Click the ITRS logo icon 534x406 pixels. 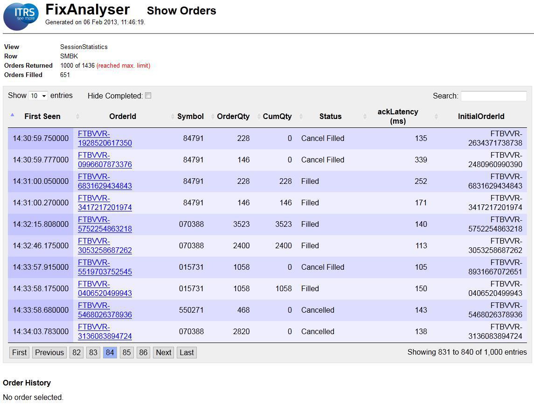pos(21,16)
